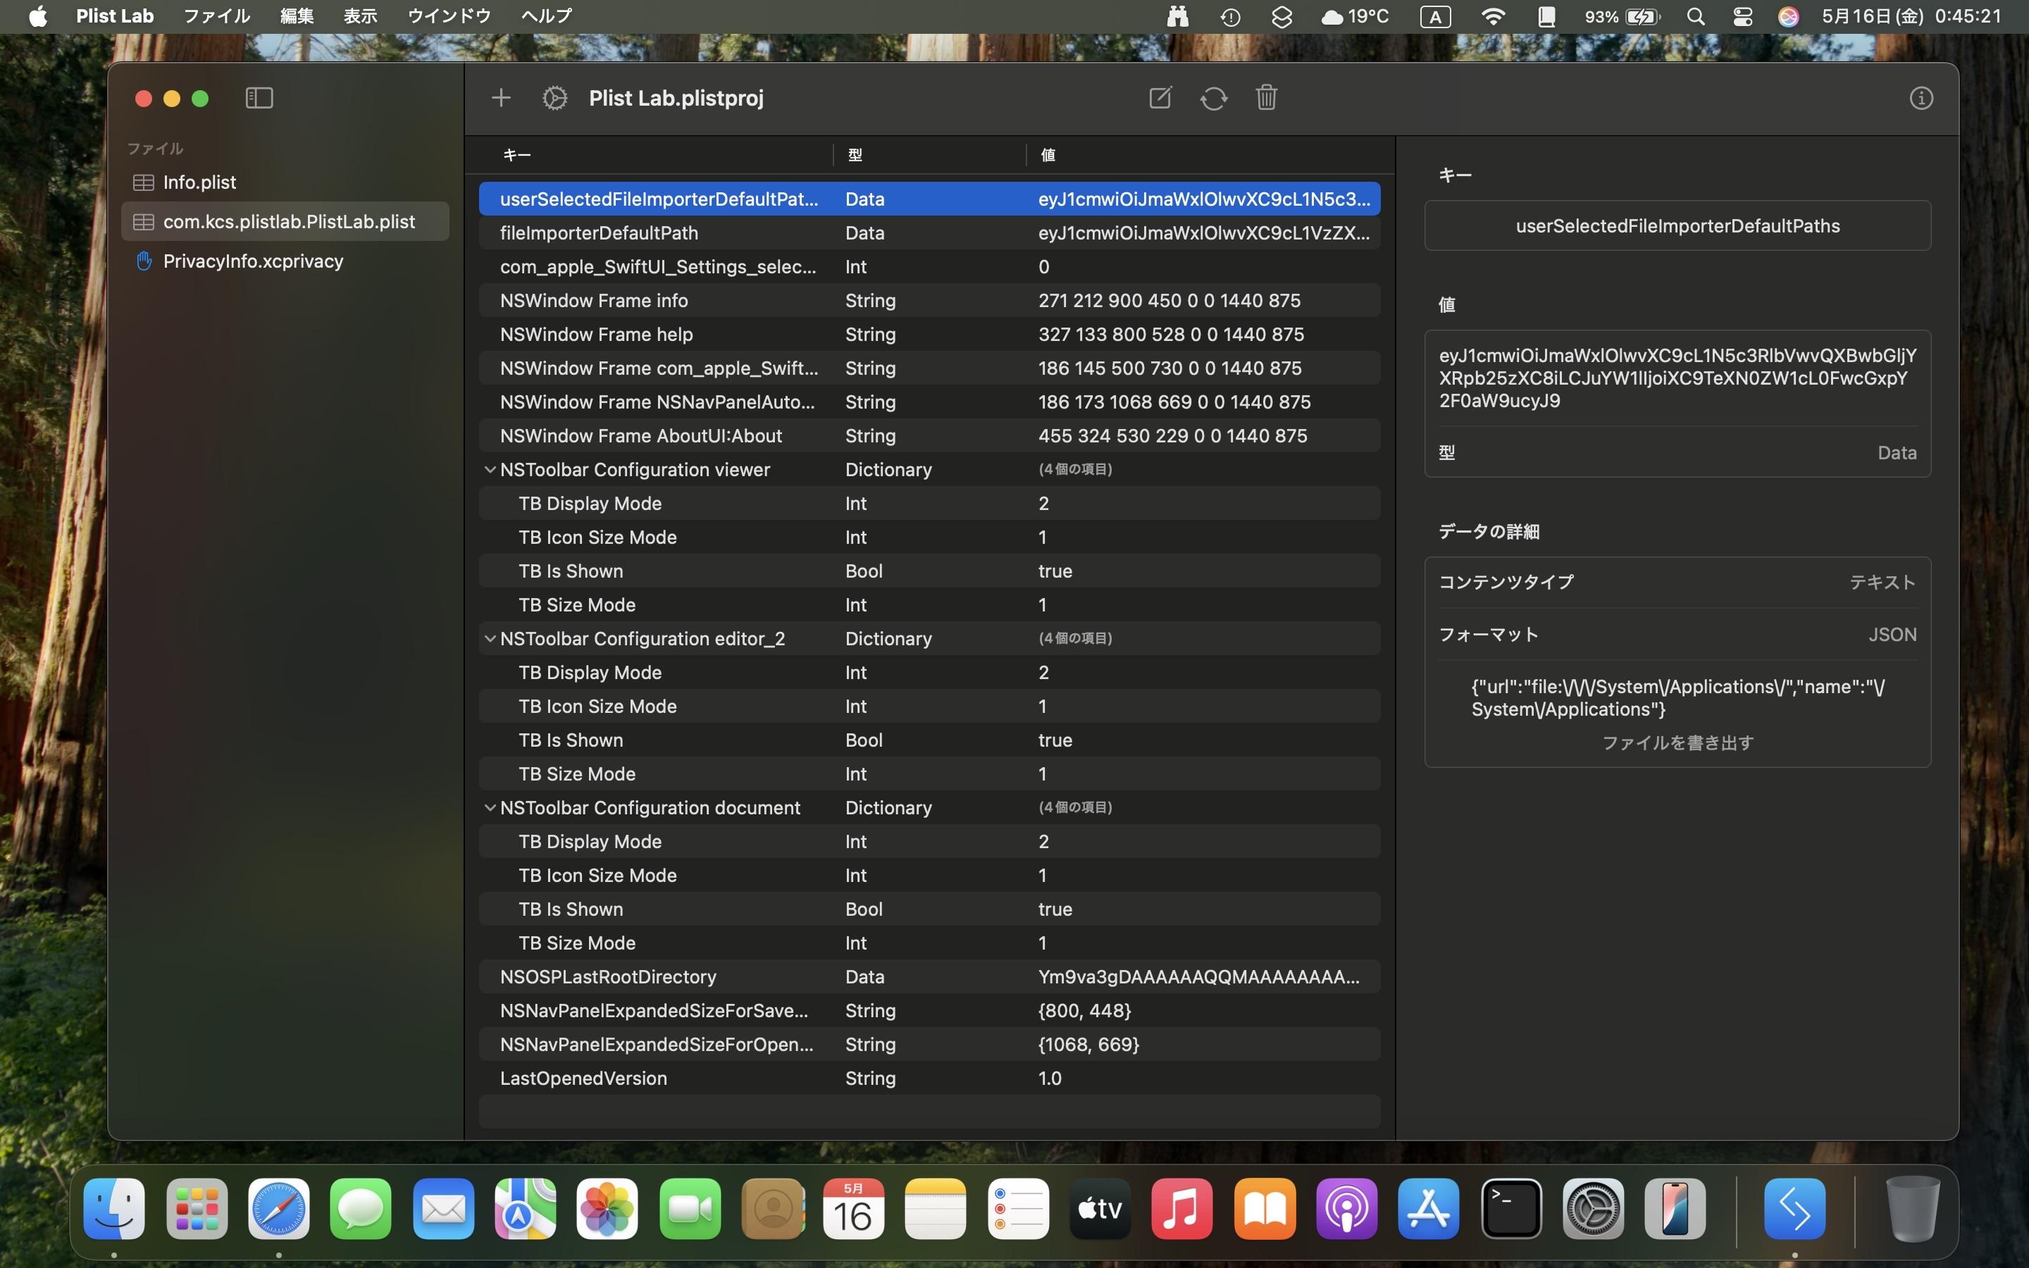Open App Store from the Dock

click(1428, 1208)
